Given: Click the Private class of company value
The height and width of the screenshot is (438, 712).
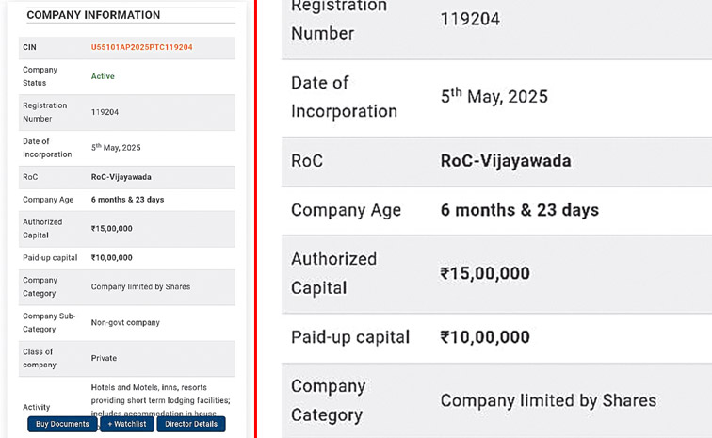Looking at the screenshot, I should point(104,358).
